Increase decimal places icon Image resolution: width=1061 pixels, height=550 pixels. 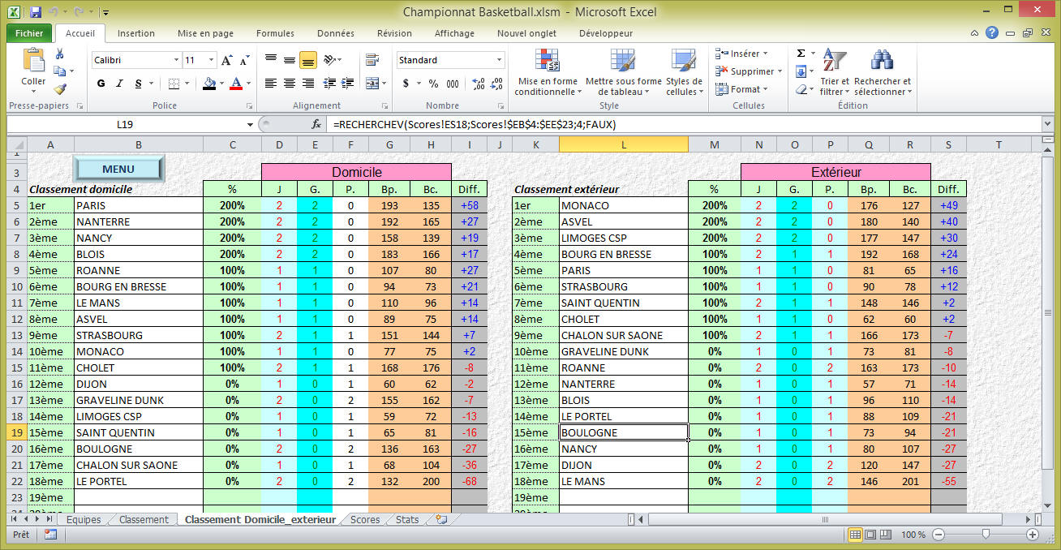pos(477,84)
